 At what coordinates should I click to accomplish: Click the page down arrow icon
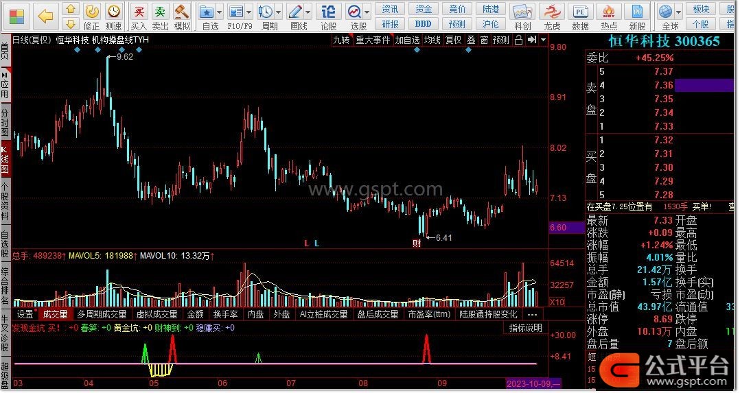[70, 23]
